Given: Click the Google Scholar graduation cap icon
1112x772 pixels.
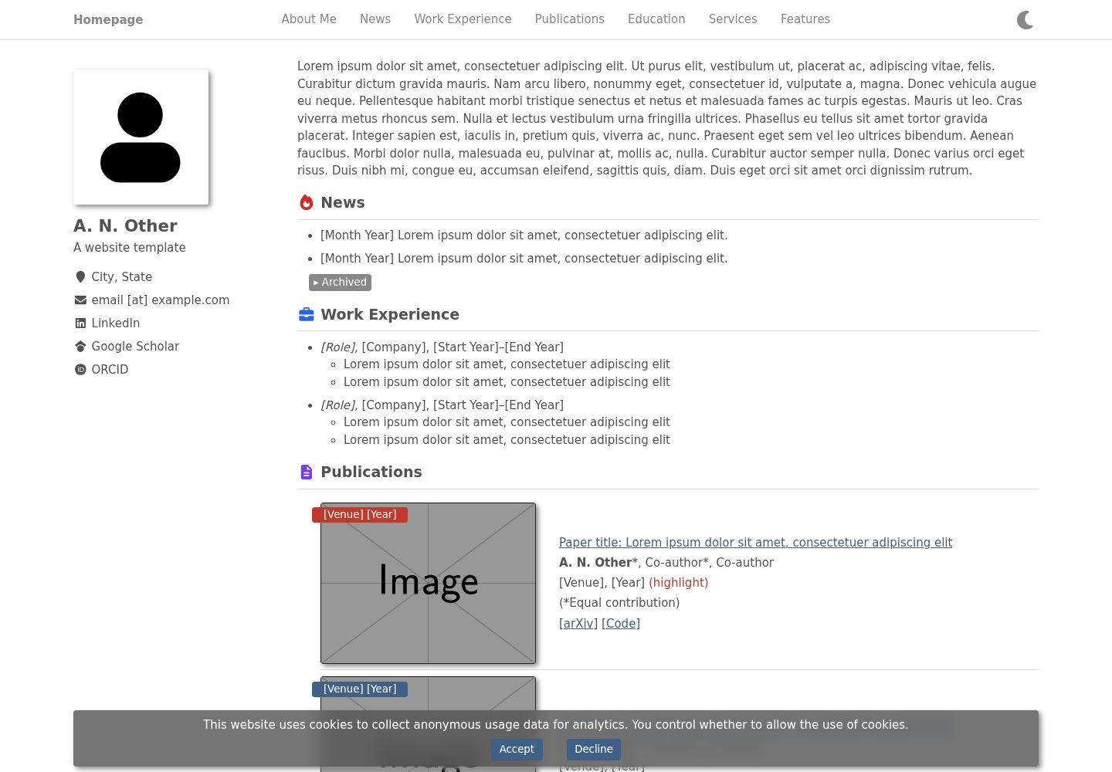Looking at the screenshot, I should pyautogui.click(x=80, y=347).
